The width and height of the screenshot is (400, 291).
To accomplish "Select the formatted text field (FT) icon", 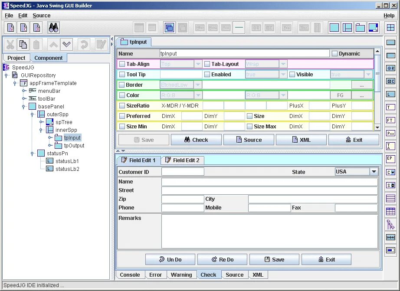I will click(390, 120).
